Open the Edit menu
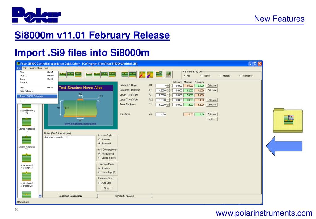The height and width of the screenshot is (219, 316). pyautogui.click(x=25, y=68)
